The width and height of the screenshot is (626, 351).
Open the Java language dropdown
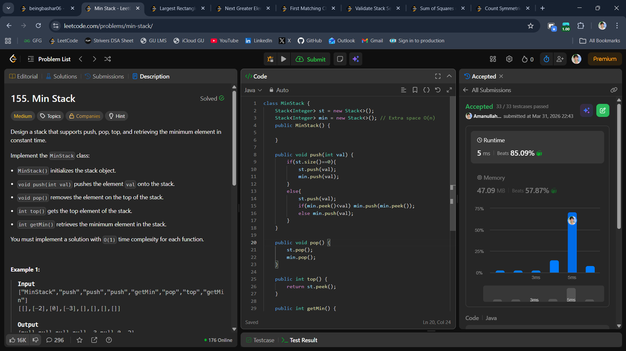point(253,90)
